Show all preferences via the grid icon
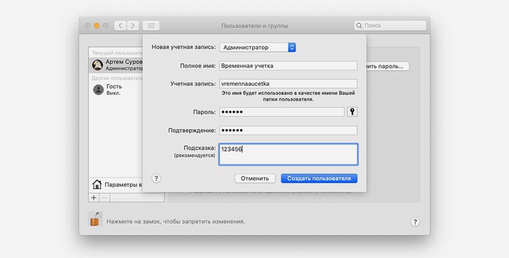509x258 pixels. [151, 26]
